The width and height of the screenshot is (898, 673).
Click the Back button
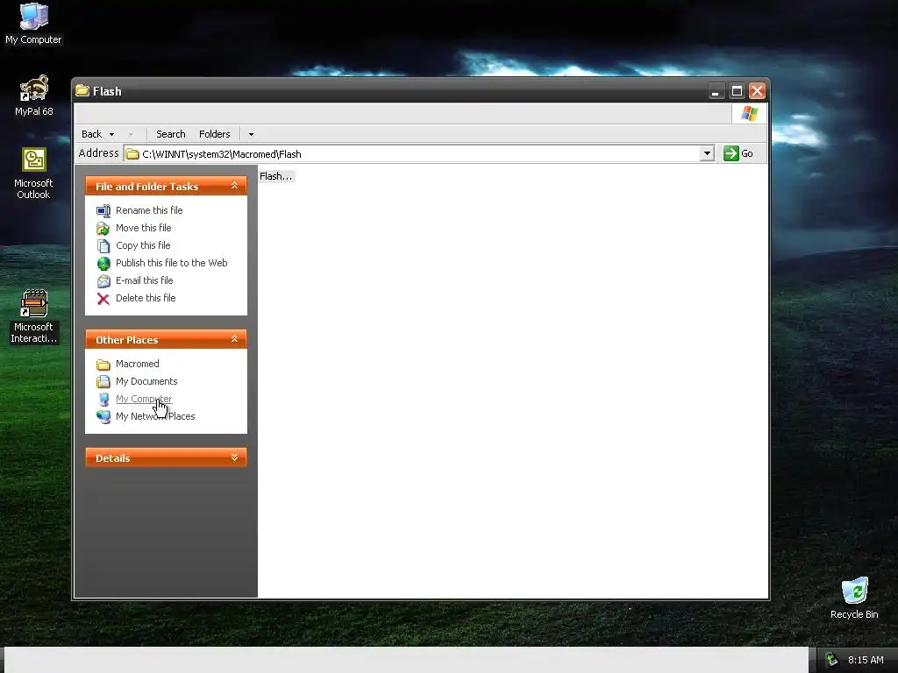[x=91, y=134]
